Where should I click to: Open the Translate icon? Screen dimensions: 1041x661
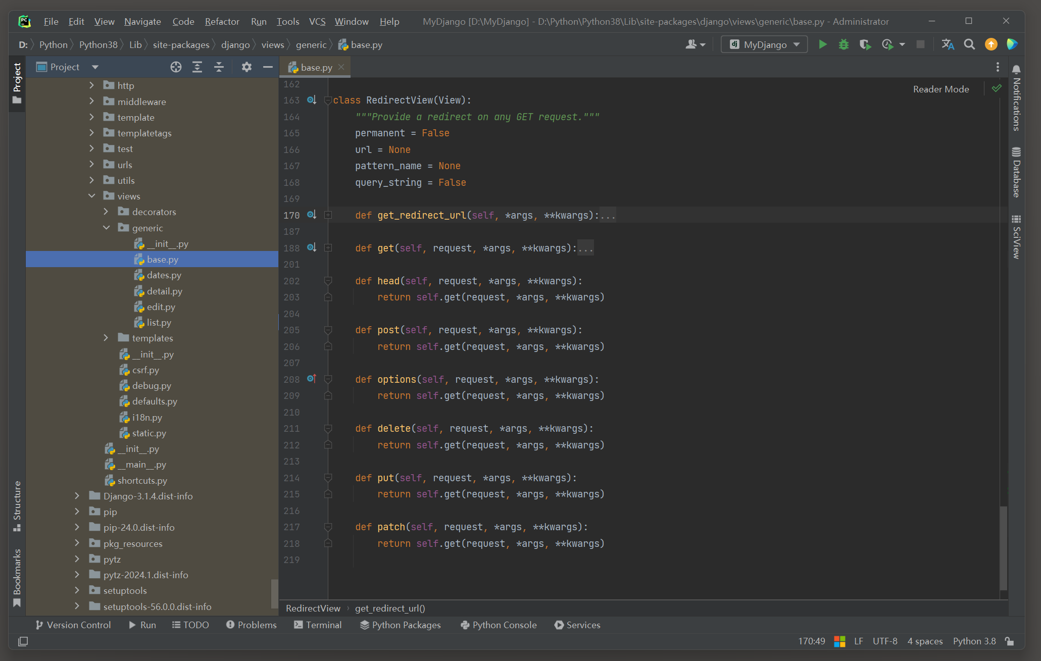click(948, 44)
